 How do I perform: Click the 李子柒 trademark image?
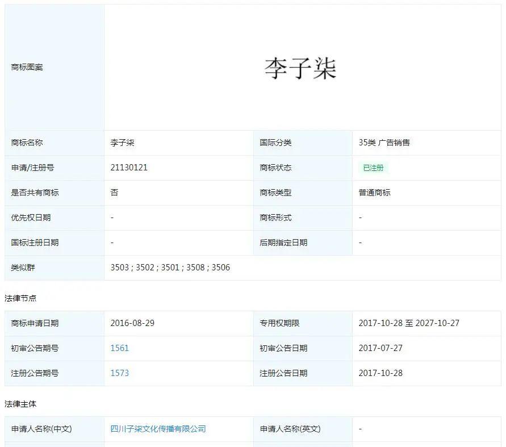pos(300,69)
